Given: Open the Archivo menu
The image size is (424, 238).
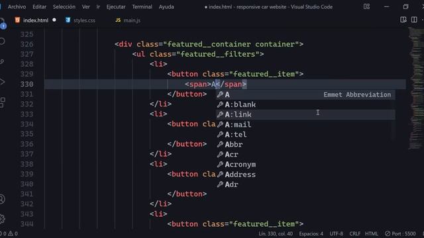Looking at the screenshot, I should (x=17, y=7).
